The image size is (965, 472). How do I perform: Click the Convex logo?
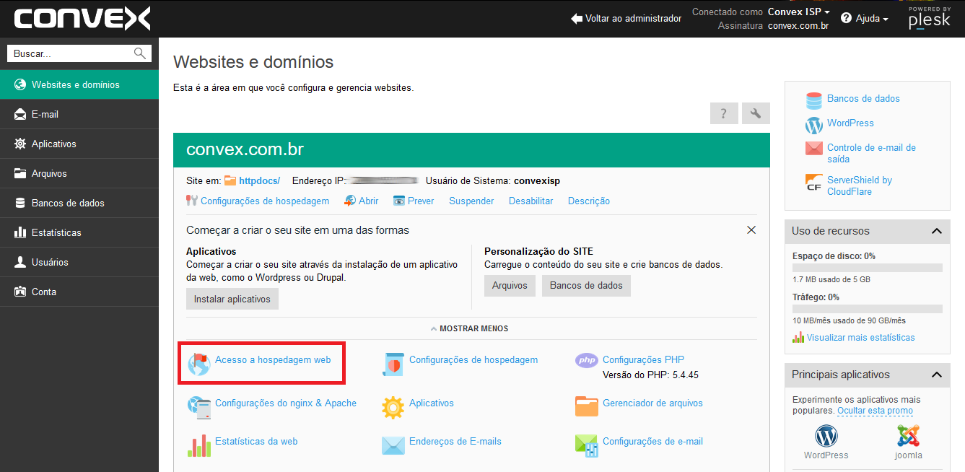click(x=82, y=19)
